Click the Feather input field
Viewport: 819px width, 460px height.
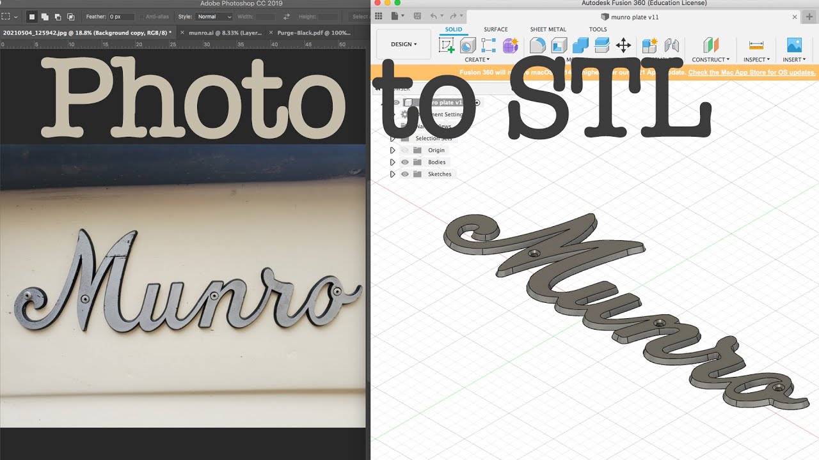click(122, 17)
